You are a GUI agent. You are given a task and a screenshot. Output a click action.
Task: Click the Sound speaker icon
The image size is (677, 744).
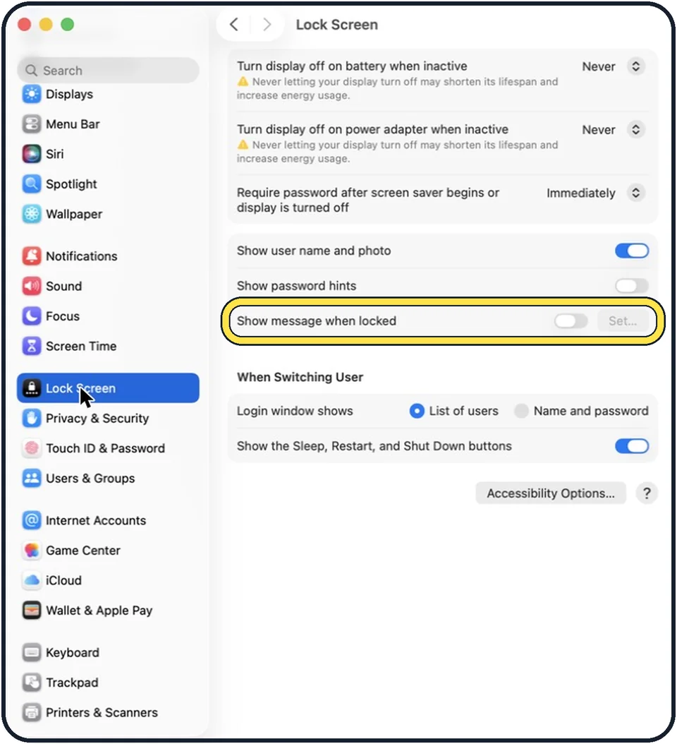click(x=32, y=286)
